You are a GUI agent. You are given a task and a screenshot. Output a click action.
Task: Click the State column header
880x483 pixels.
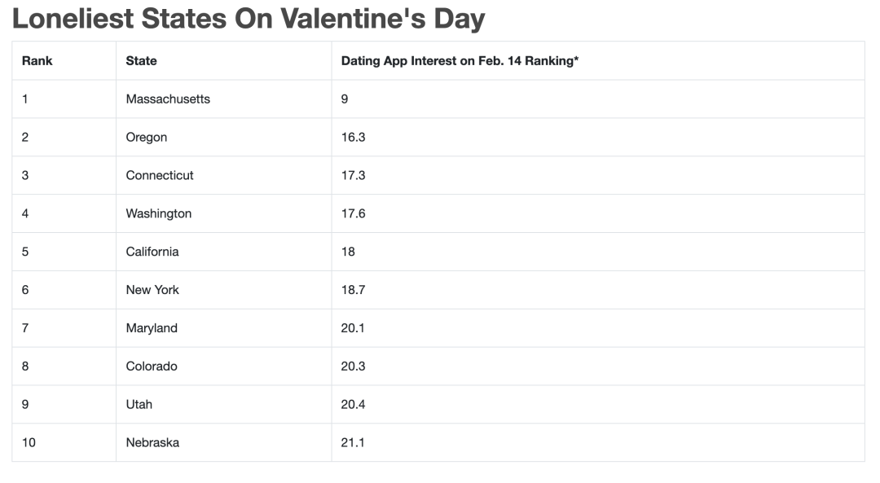click(x=142, y=60)
